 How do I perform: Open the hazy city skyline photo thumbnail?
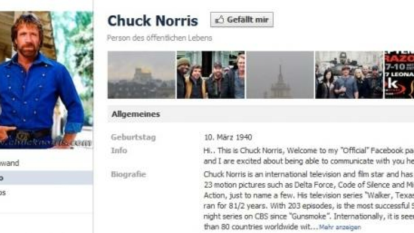point(141,75)
